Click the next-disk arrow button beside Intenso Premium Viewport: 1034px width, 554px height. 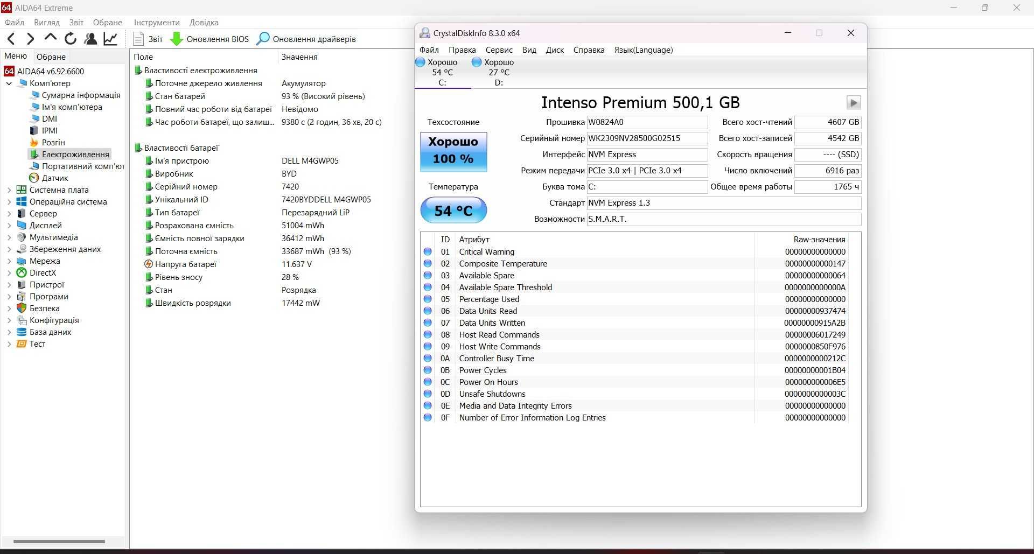point(854,103)
